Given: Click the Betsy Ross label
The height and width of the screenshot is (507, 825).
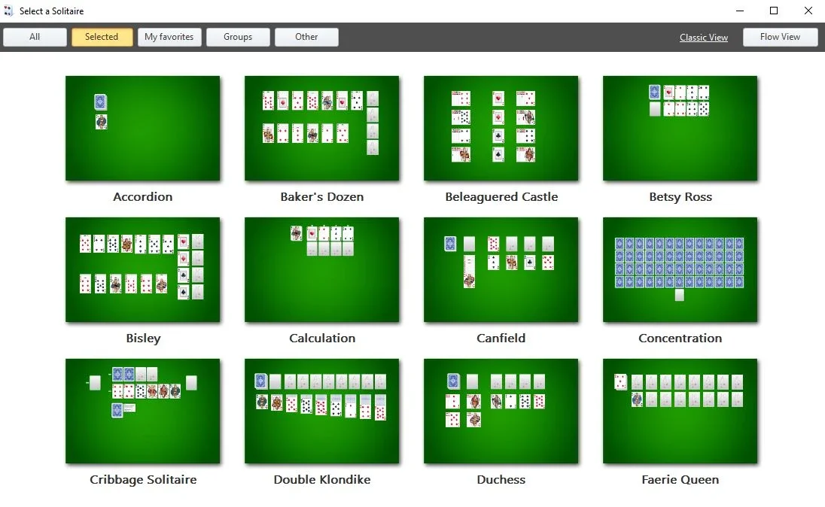Looking at the screenshot, I should [680, 196].
